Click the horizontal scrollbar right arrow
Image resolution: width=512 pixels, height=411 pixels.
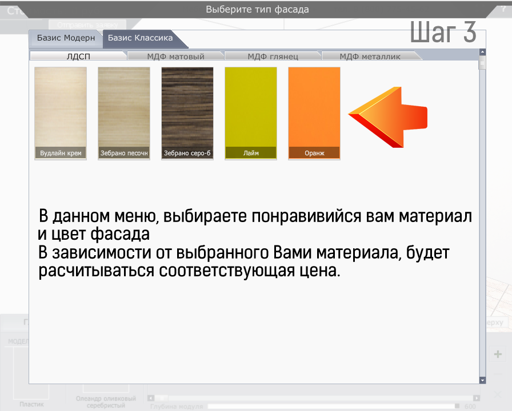[x=477, y=397]
